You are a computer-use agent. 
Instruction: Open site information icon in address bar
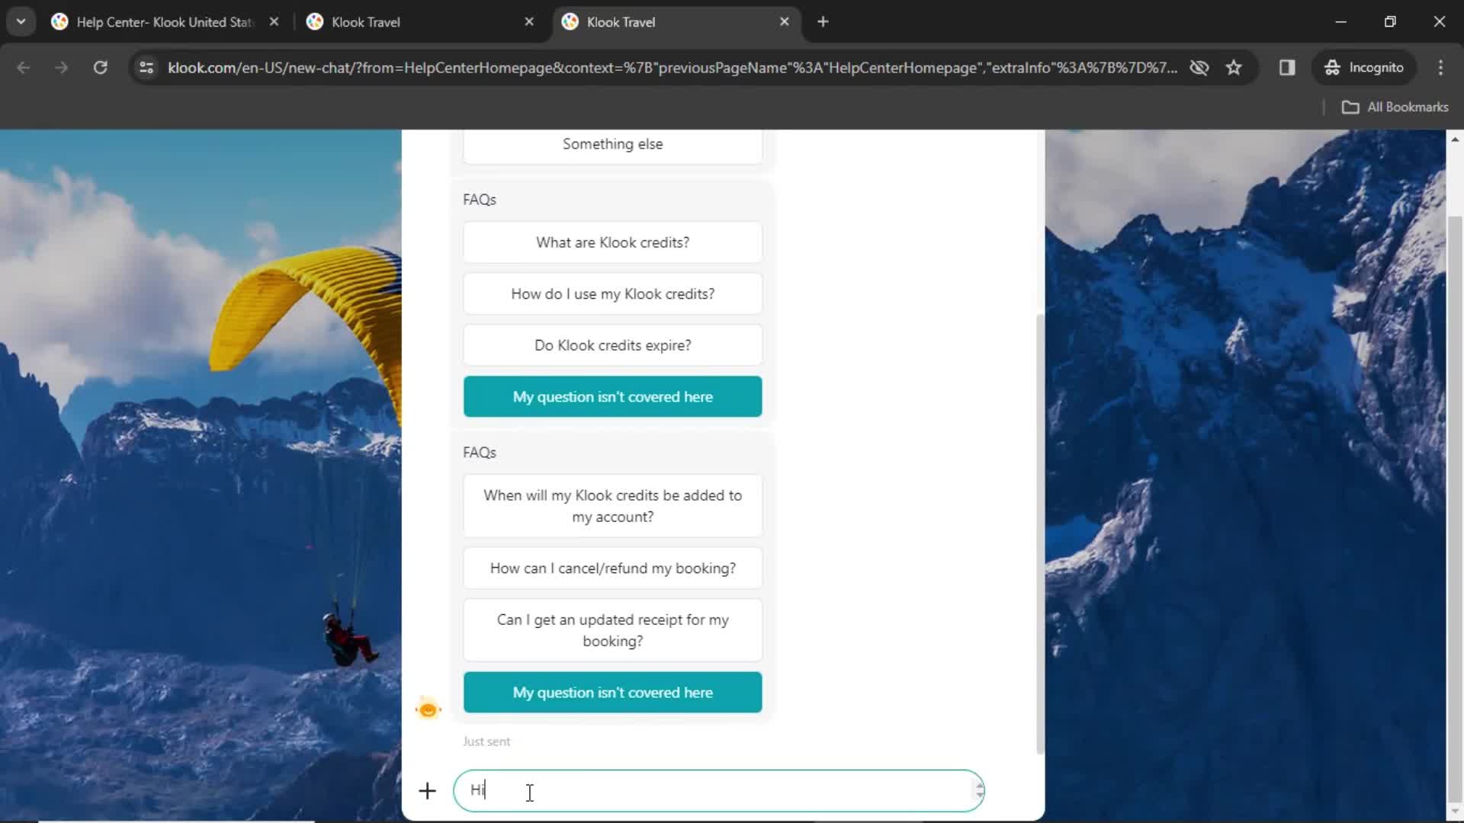(146, 68)
